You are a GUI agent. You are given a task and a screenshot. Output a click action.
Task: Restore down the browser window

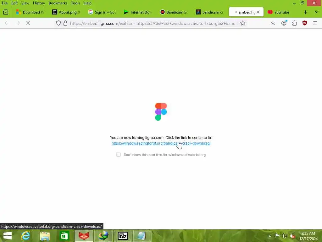(x=303, y=3)
